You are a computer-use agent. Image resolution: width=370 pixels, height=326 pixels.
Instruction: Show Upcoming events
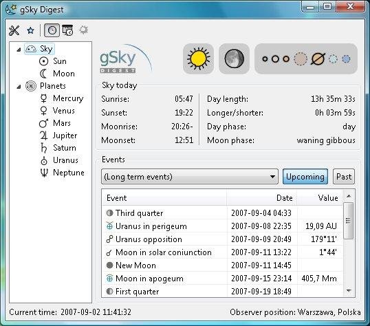(305, 177)
